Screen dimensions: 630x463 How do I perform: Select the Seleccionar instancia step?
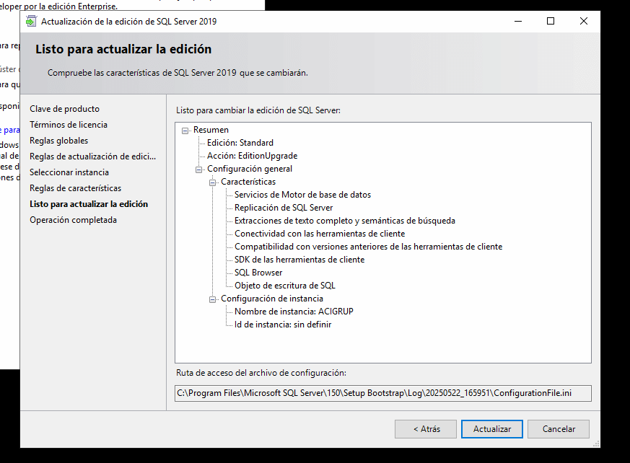(69, 172)
